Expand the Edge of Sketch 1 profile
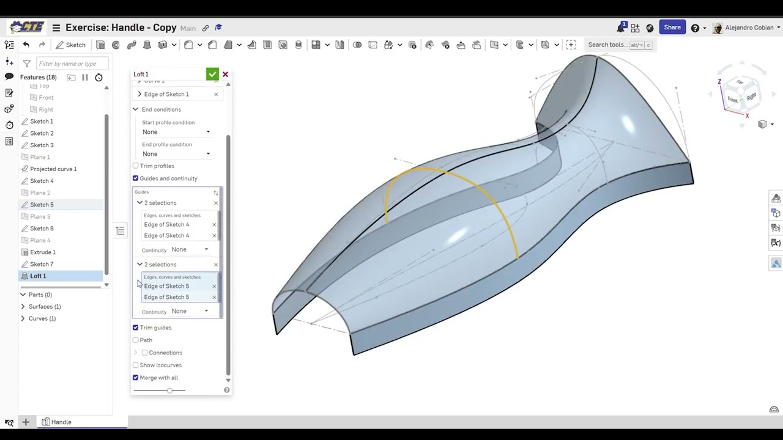The image size is (783, 440). tap(139, 94)
